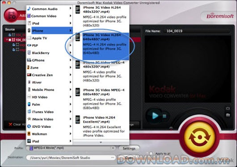The image size is (237, 167).
Task: Click the red X Clear All icon
Action: pos(10,125)
